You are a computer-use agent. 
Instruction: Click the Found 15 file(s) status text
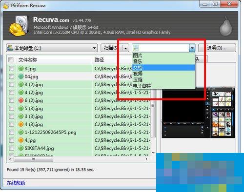point(50,170)
